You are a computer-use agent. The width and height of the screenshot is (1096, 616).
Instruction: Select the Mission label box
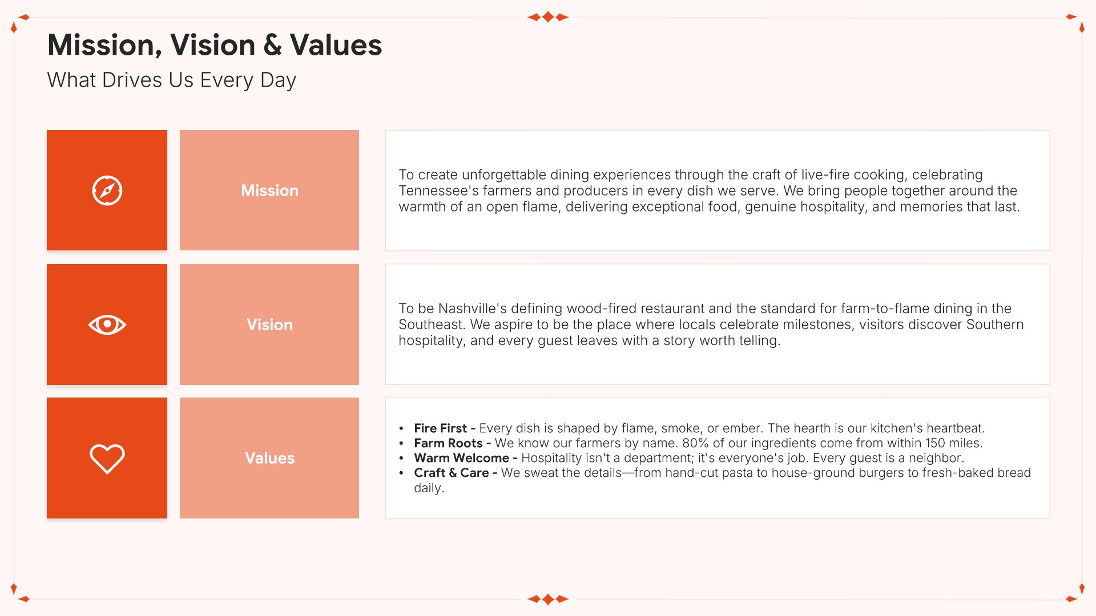pyautogui.click(x=269, y=191)
